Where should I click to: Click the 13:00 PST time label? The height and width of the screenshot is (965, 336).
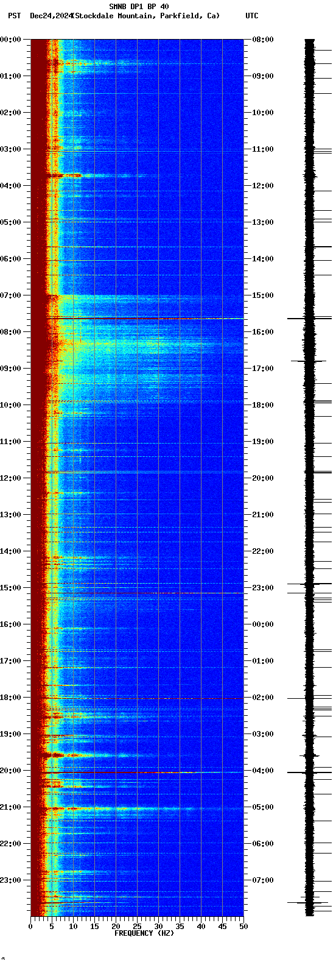pos(11,515)
